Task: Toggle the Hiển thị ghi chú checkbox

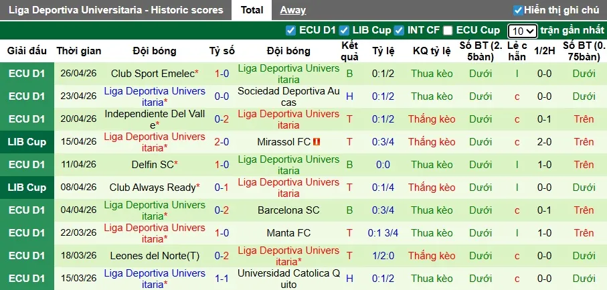Action: coord(518,10)
